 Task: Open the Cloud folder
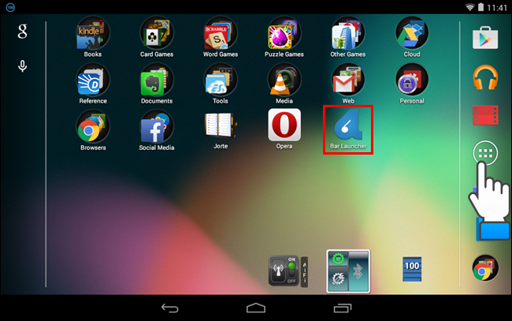click(x=412, y=33)
